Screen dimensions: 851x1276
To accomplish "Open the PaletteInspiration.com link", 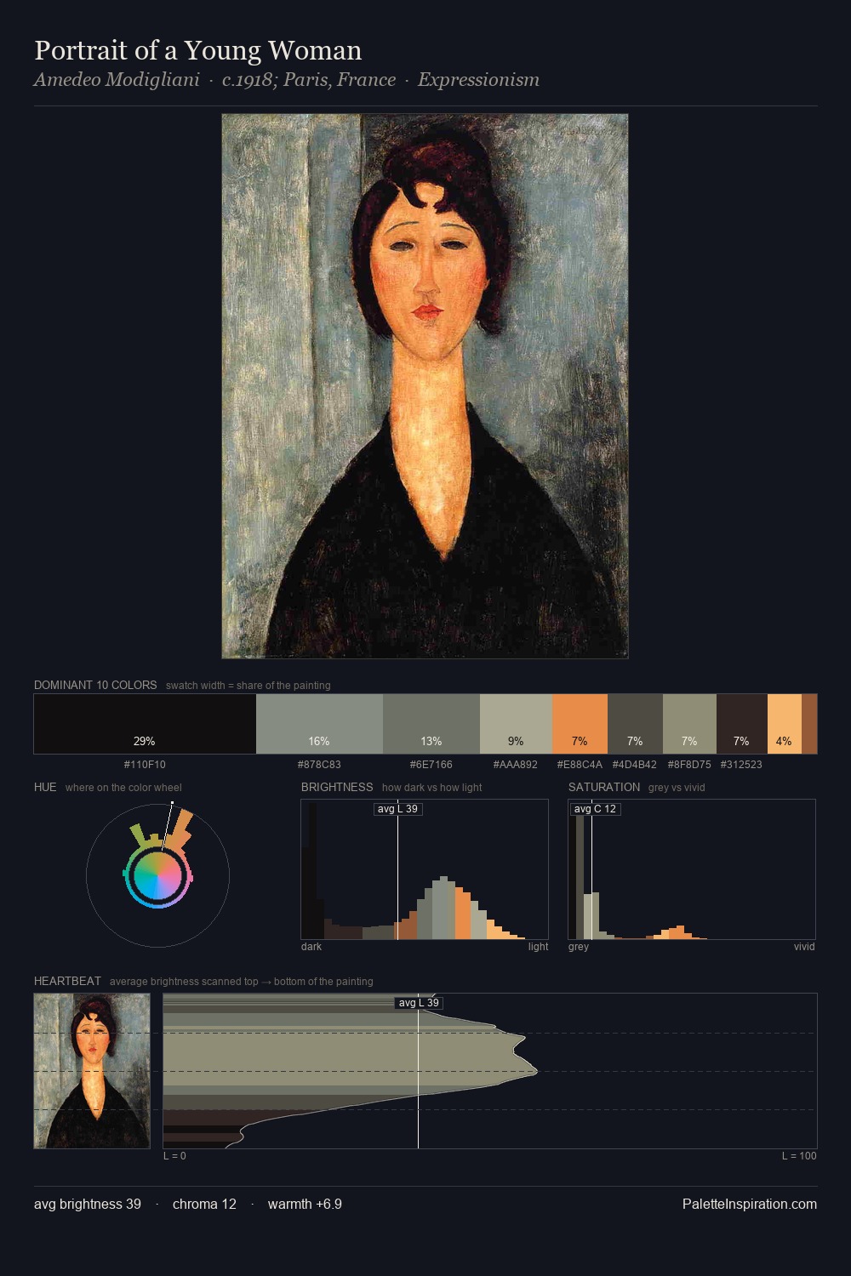I will (750, 1204).
